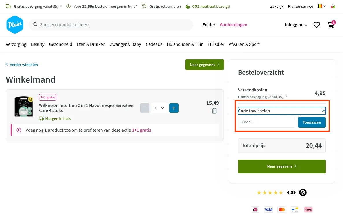This screenshot has height=216, width=343.
Task: Click the Code input field
Action: click(x=266, y=122)
